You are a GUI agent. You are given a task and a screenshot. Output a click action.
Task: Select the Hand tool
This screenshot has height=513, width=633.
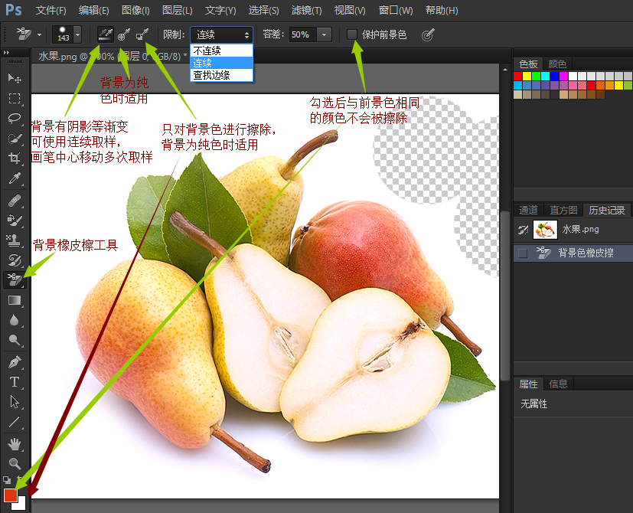click(15, 444)
